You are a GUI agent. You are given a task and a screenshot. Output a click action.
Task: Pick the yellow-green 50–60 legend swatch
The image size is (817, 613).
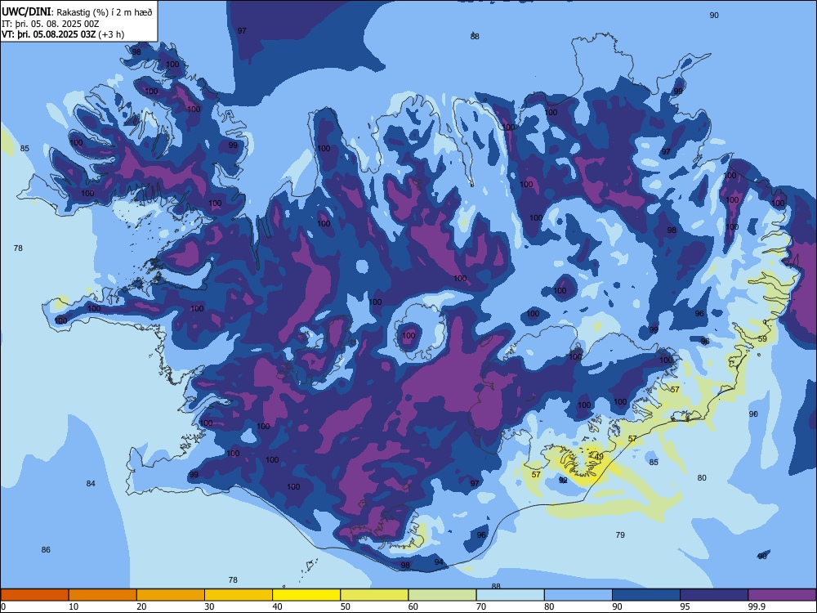(374, 595)
